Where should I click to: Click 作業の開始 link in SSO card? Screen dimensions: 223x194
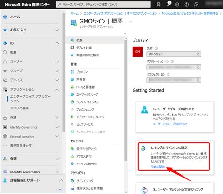pyautogui.click(x=158, y=167)
